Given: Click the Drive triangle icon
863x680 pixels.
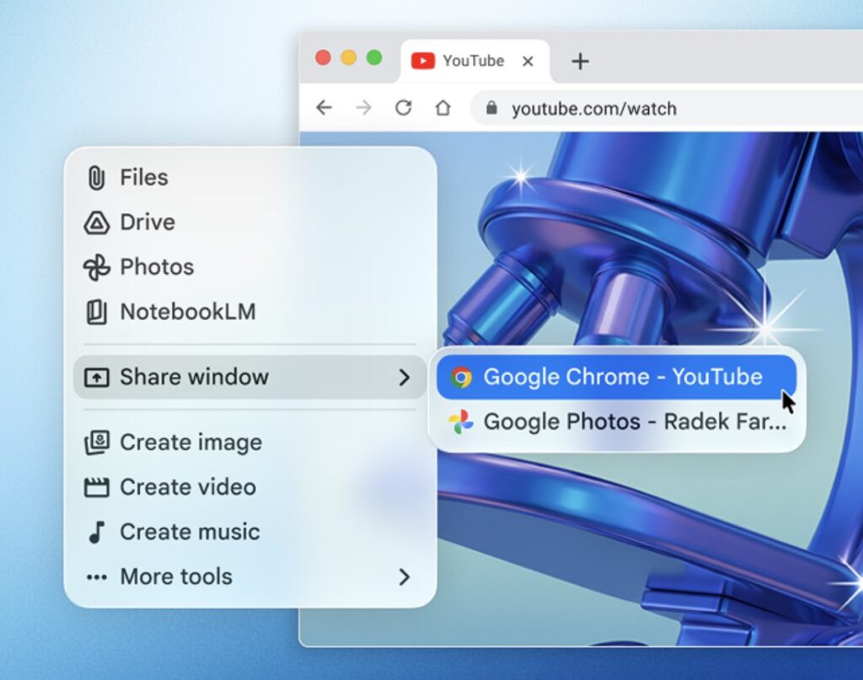Looking at the screenshot, I should (96, 222).
